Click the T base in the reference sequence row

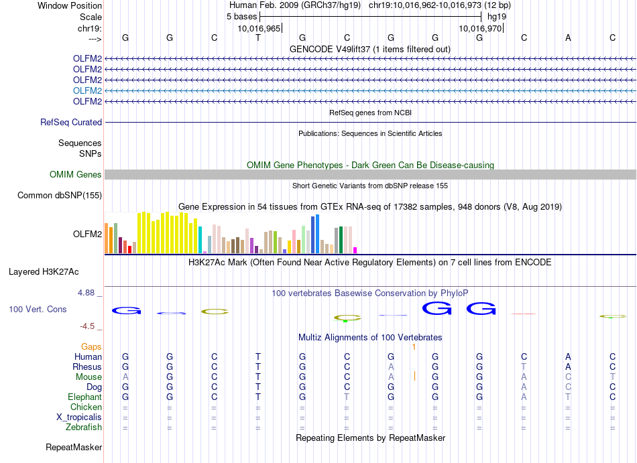258,38
